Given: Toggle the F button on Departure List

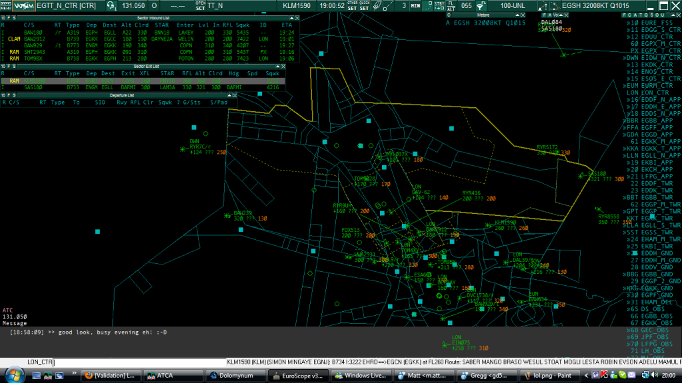Looking at the screenshot, I should pos(8,95).
